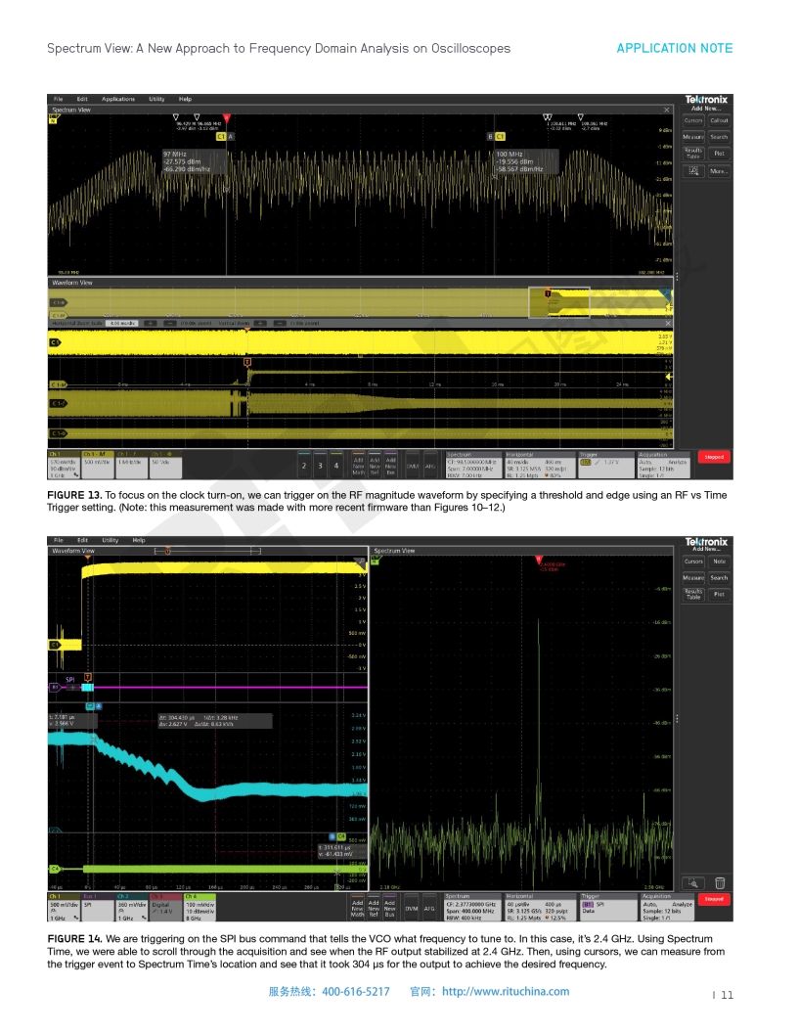The image size is (798, 1033).
Task: Click the zoom box in Waveform View overview
Action: [x=559, y=302]
